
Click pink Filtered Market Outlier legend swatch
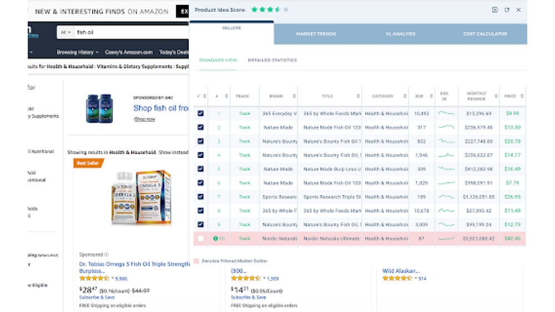(x=196, y=261)
